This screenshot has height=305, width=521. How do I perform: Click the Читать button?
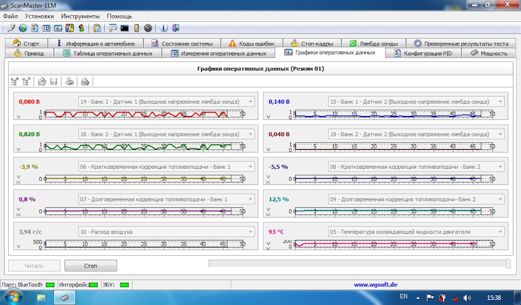[34, 266]
